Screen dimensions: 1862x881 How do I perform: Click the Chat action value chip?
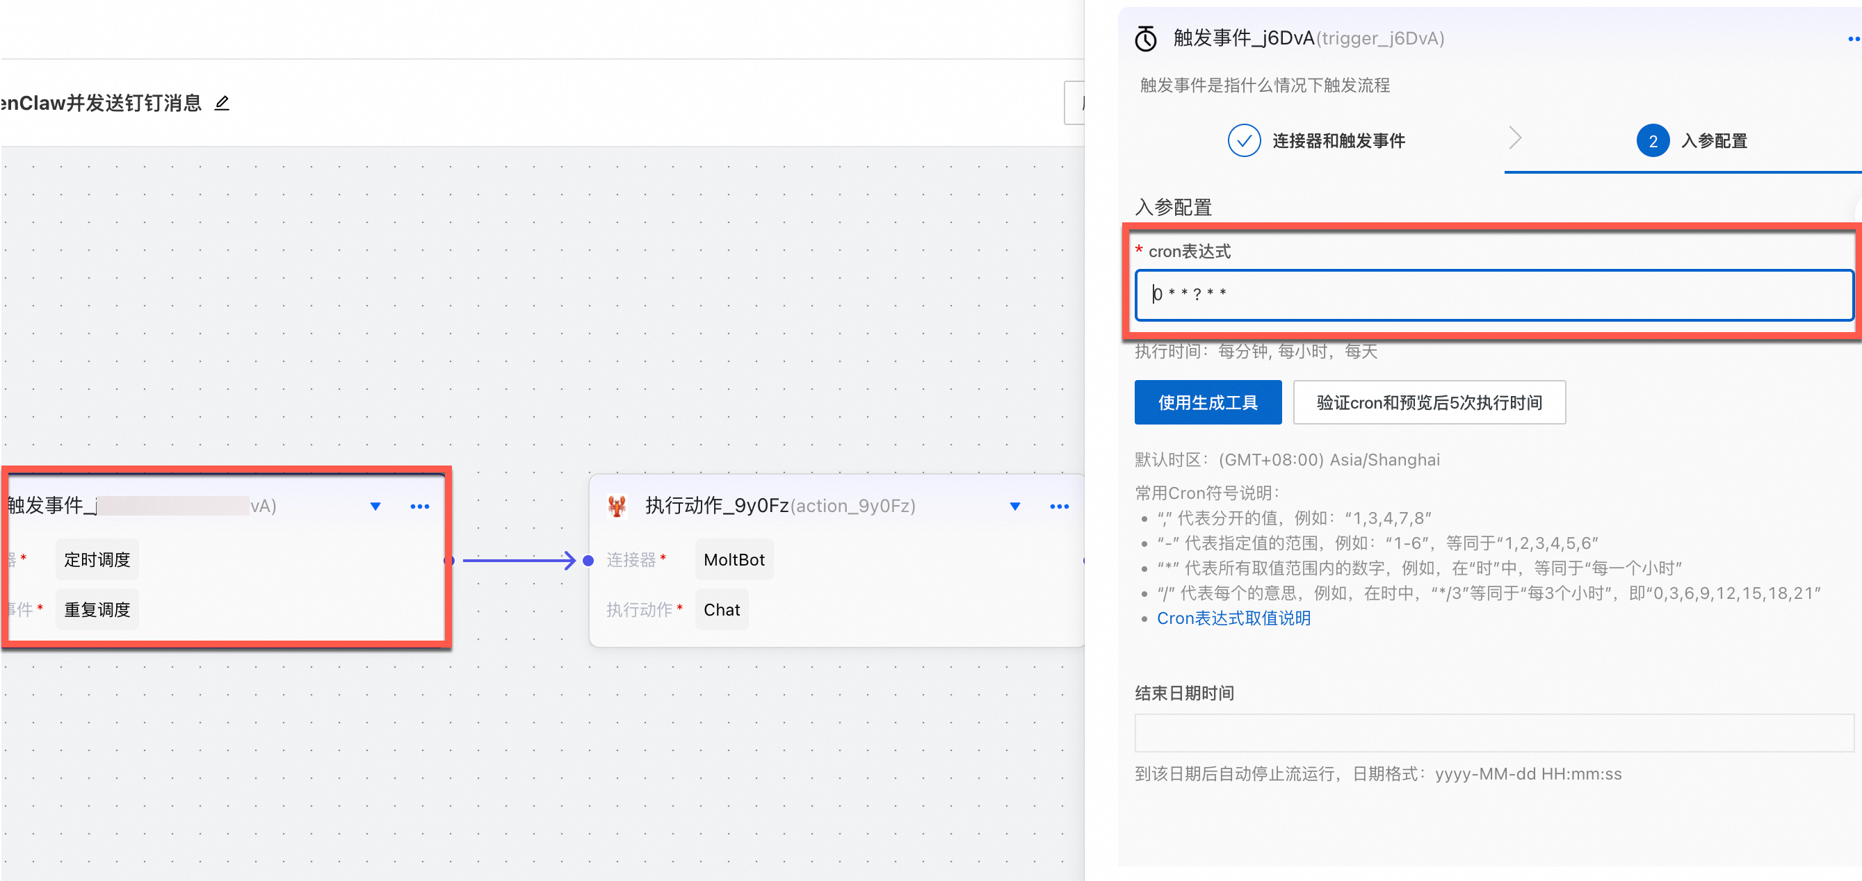(x=722, y=609)
